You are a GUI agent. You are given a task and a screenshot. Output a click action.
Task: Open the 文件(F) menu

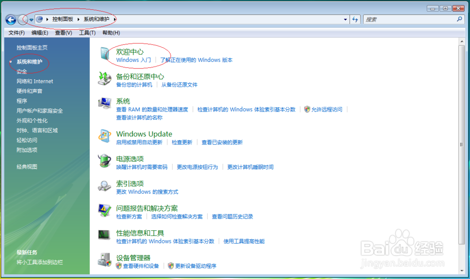16,33
